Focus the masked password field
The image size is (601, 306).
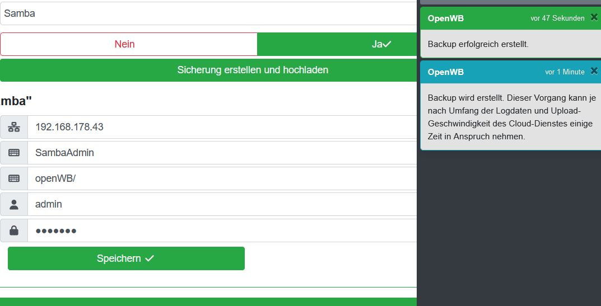(222, 230)
